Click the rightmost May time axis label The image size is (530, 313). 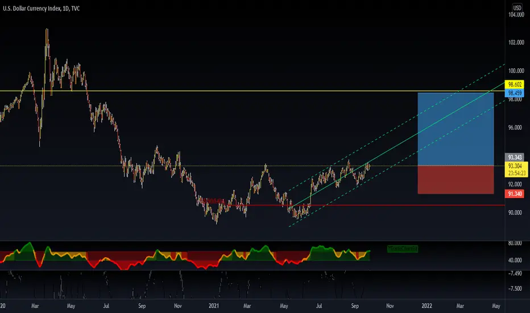coord(496,306)
